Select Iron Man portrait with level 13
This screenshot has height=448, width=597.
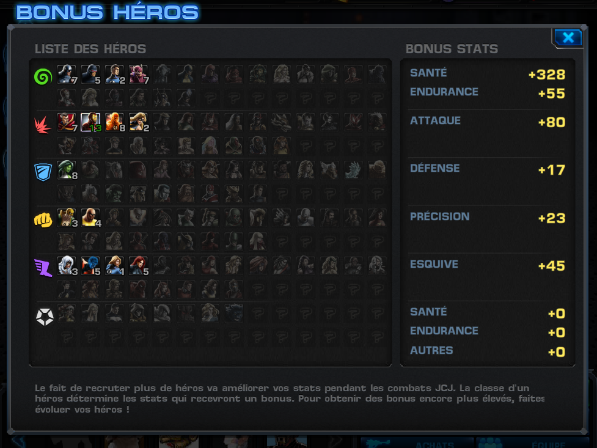(x=90, y=122)
